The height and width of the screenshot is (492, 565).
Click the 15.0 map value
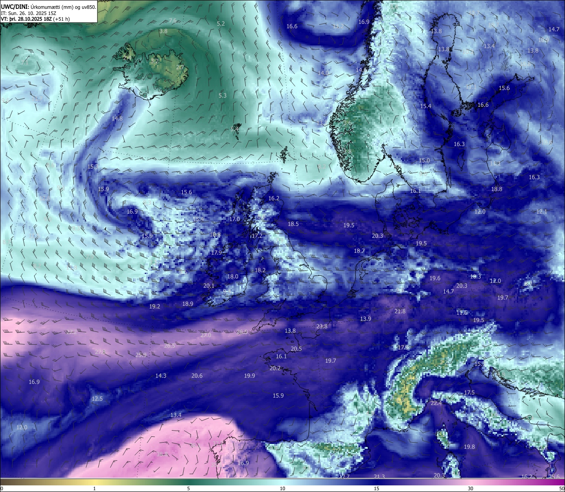coord(424,161)
